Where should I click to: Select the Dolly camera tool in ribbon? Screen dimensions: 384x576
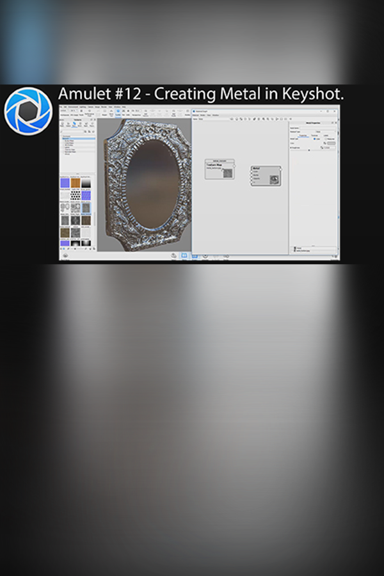point(128,113)
